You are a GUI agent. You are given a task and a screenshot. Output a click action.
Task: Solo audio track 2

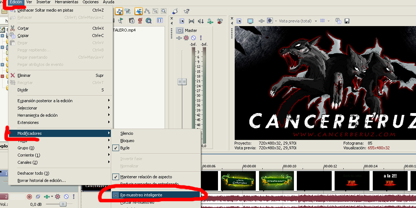(74, 197)
